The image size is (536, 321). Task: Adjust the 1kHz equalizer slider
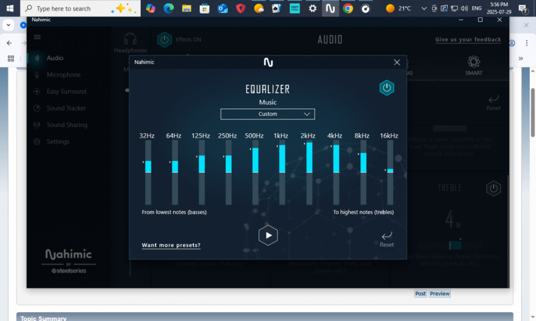tap(282, 173)
